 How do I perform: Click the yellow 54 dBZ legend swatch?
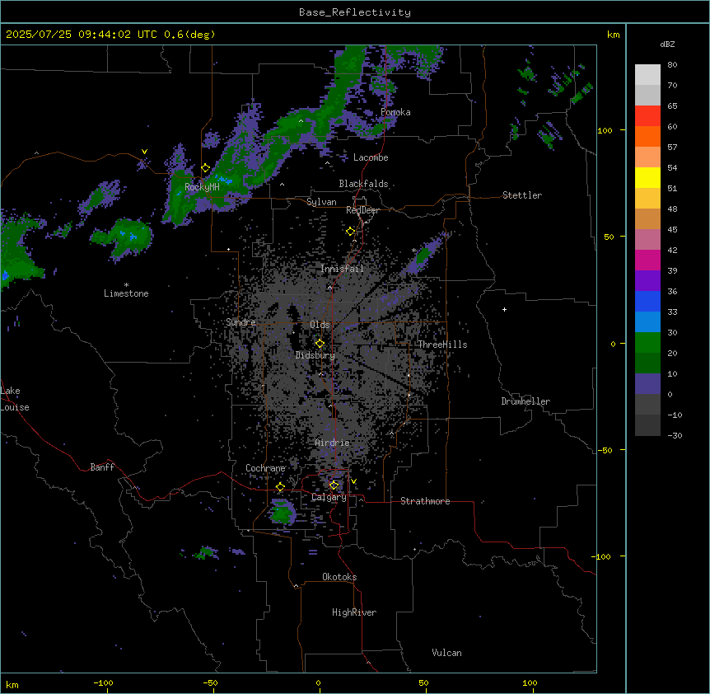pos(647,177)
